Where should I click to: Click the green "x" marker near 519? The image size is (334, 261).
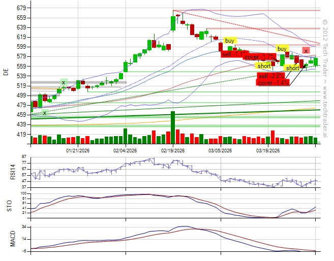(64, 82)
